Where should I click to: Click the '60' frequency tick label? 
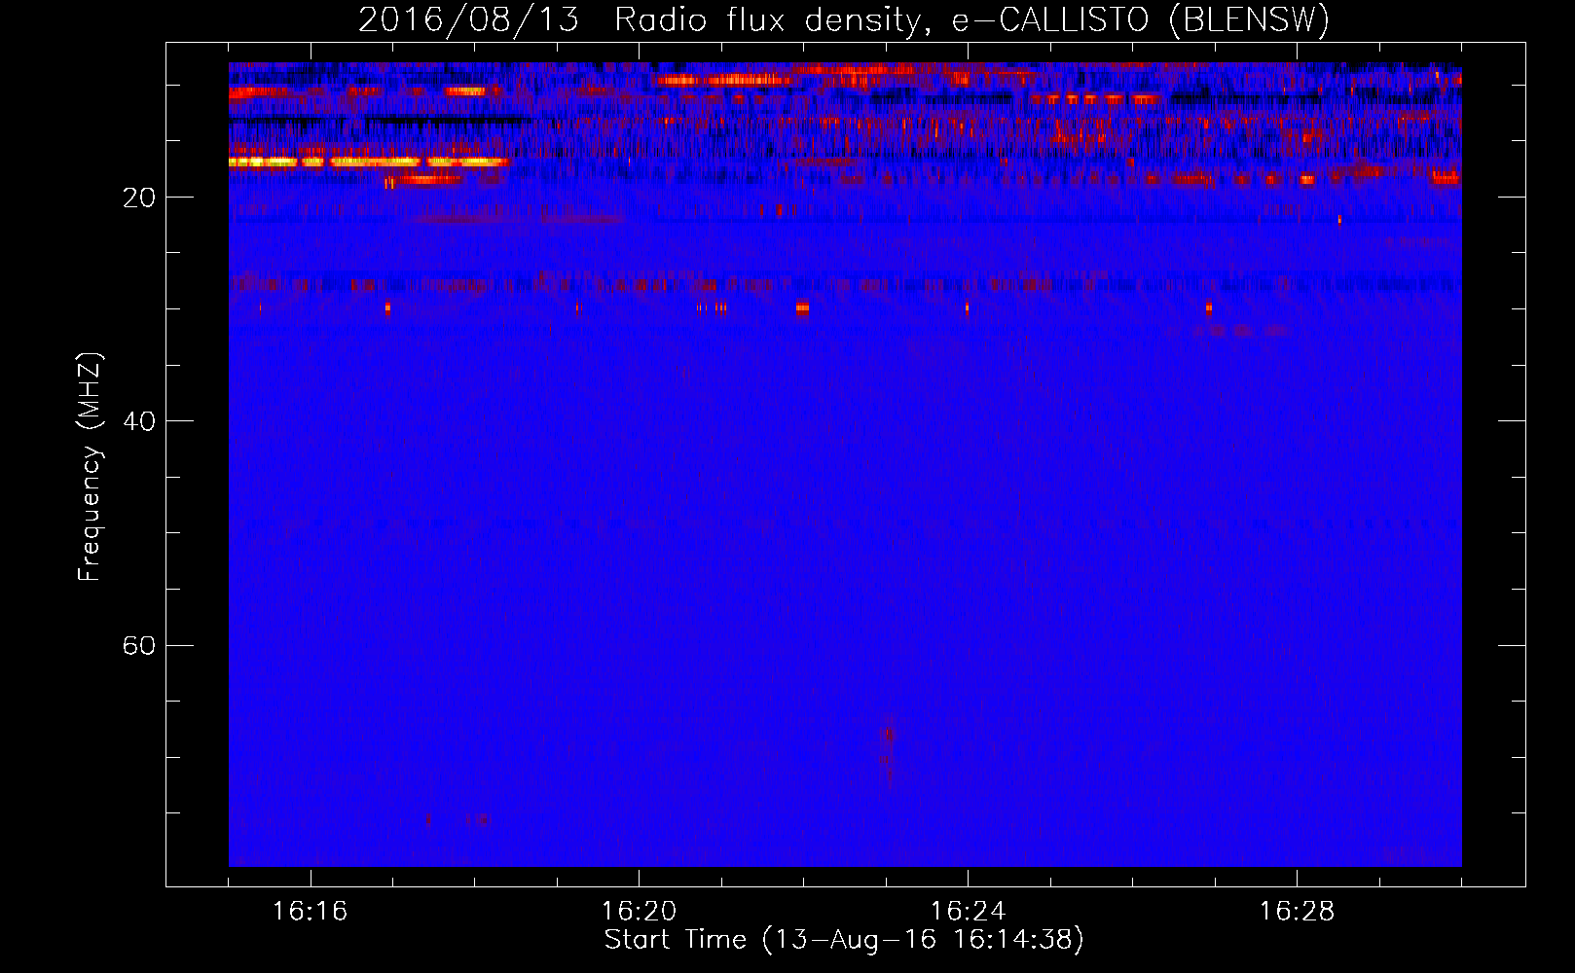139,646
